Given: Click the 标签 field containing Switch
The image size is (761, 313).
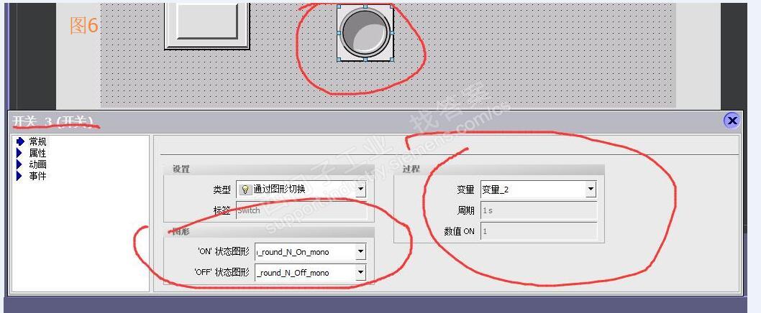Looking at the screenshot, I should click(301, 211).
